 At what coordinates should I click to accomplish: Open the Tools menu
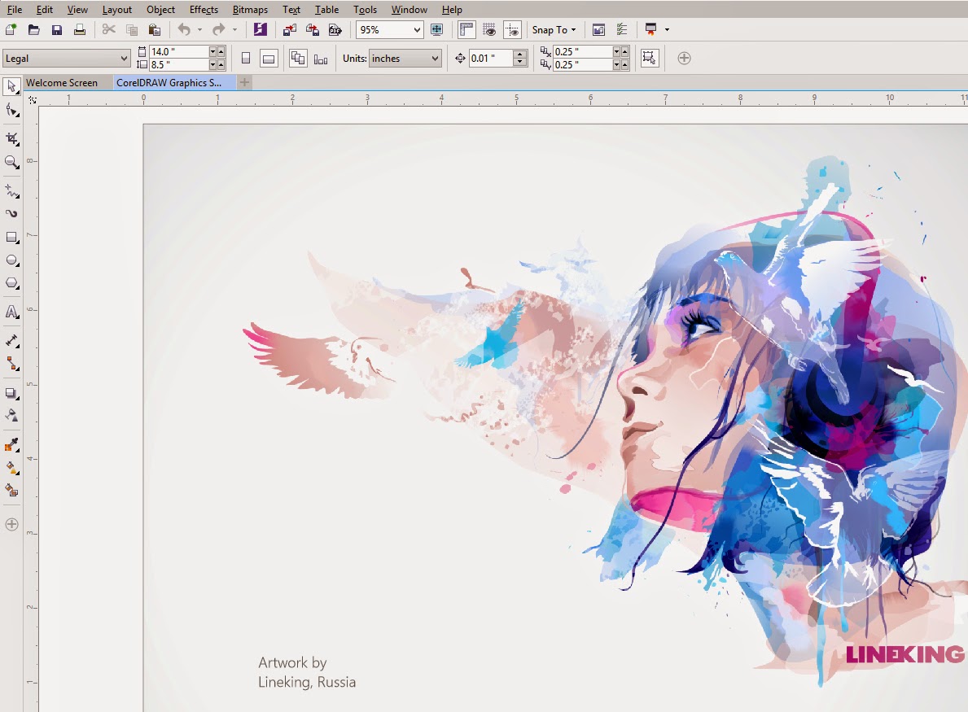[x=365, y=9]
